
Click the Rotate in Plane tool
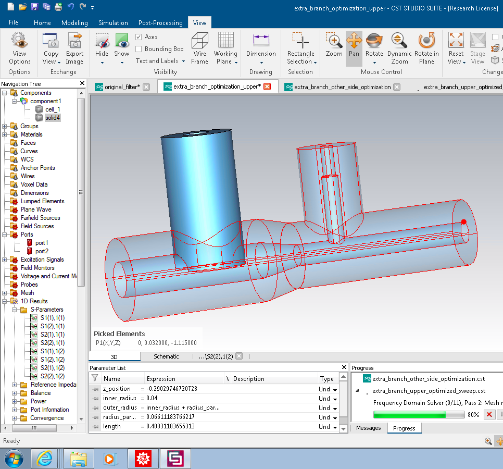coord(426,48)
